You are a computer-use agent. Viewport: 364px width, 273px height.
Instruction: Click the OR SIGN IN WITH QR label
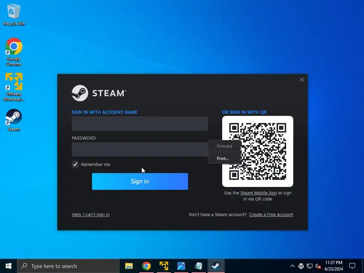tap(244, 112)
